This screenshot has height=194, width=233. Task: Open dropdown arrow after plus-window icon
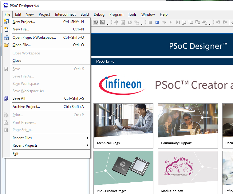point(142,24)
